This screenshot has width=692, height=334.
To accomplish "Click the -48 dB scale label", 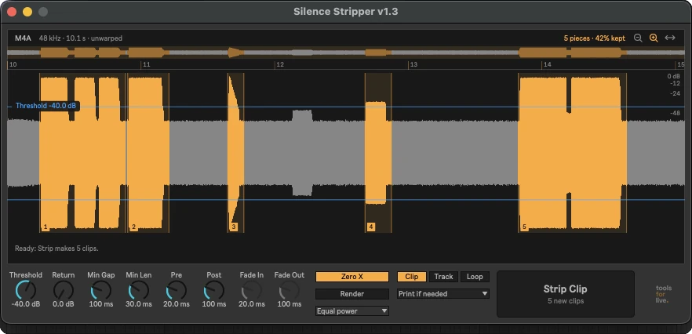I will [675, 114].
